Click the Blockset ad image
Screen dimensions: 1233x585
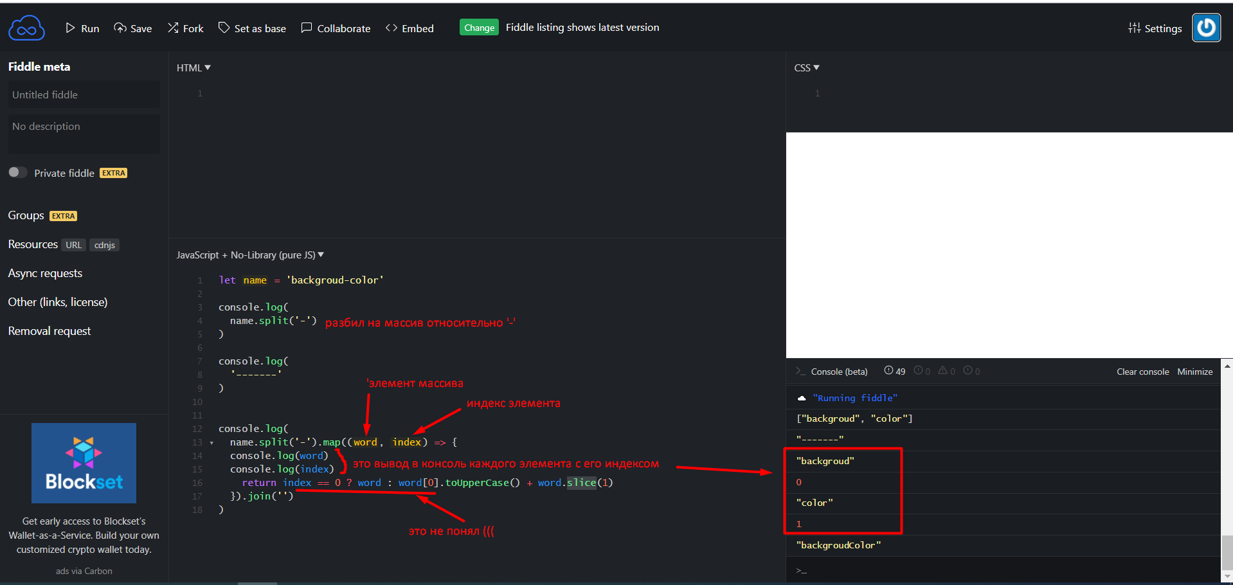point(84,463)
